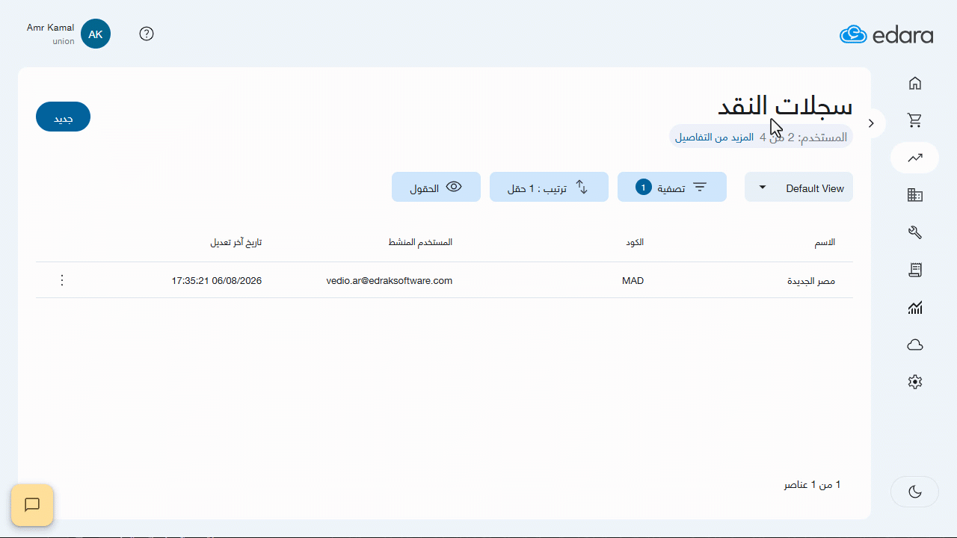Open the Default View dropdown
The height and width of the screenshot is (538, 957).
(798, 187)
